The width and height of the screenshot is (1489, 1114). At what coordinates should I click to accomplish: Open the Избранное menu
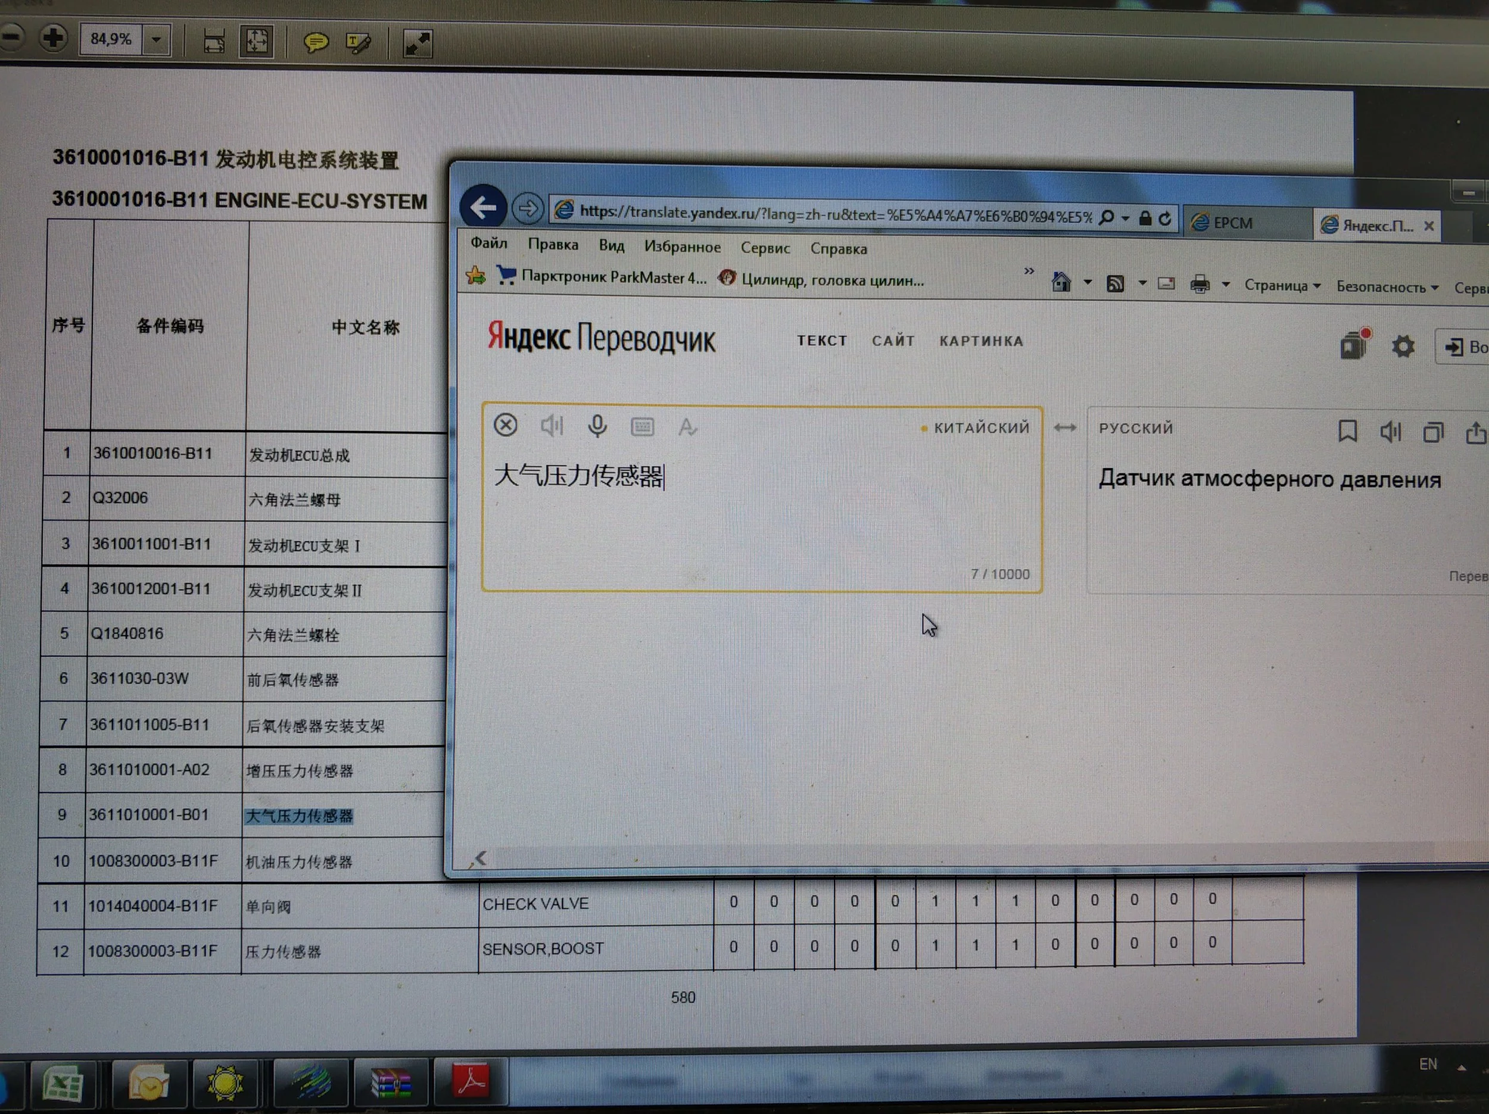tap(682, 247)
